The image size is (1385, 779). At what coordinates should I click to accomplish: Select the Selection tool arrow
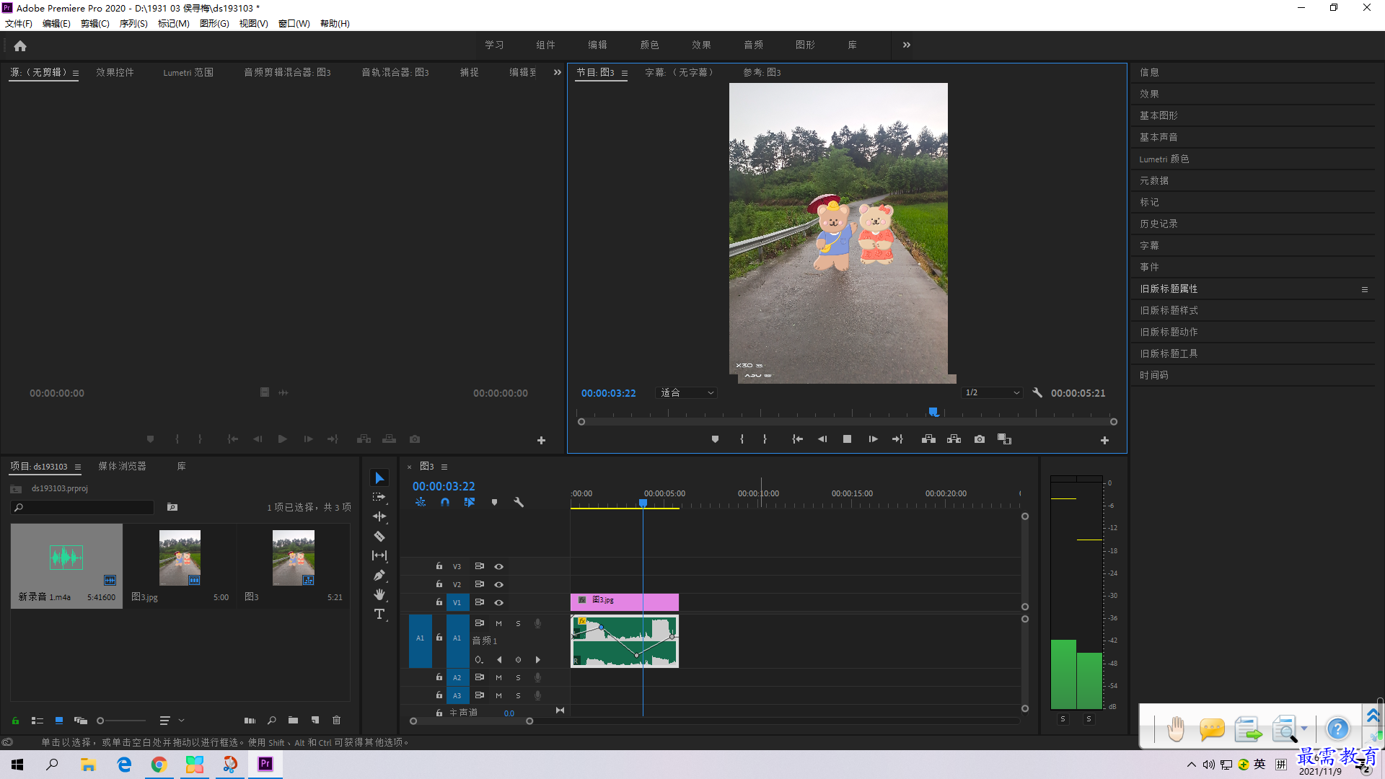click(x=379, y=477)
